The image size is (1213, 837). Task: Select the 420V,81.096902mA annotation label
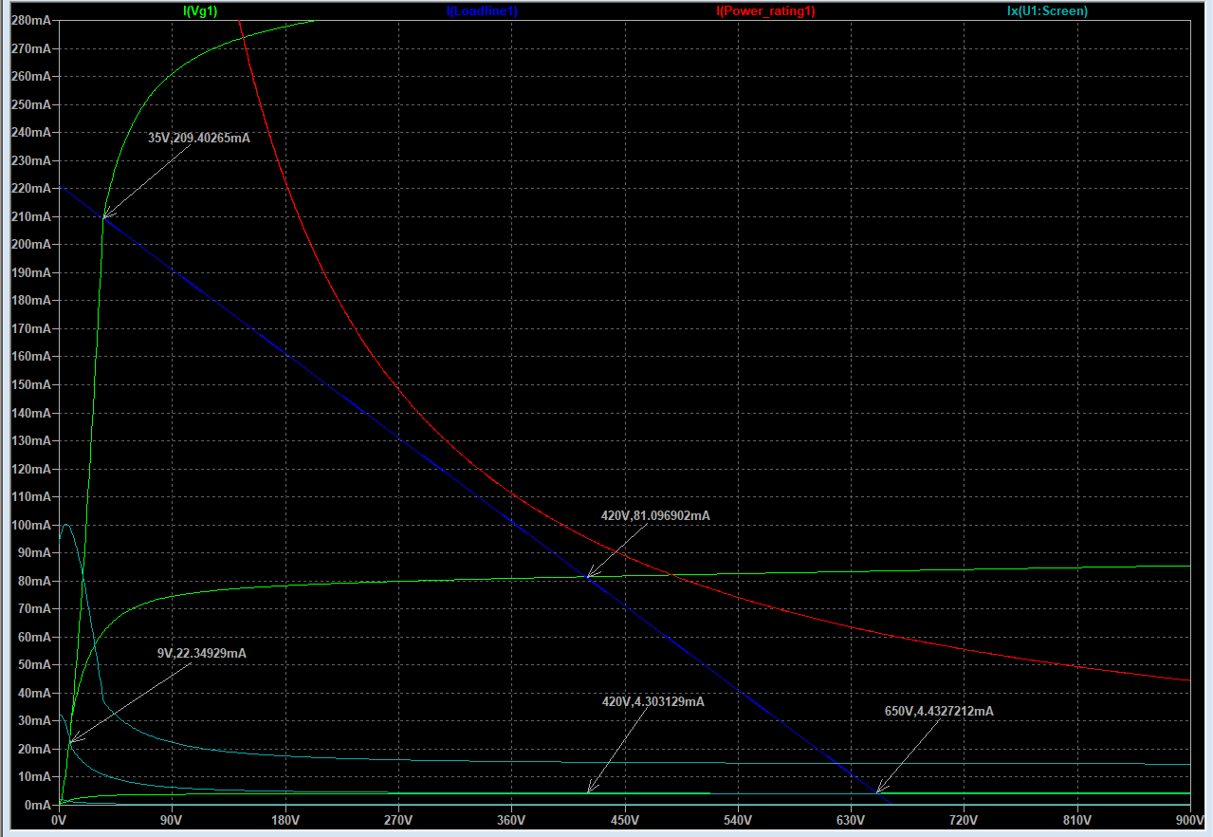coord(655,515)
